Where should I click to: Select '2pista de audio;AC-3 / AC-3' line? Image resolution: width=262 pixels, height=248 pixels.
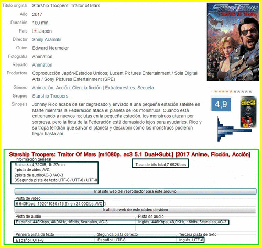pos(39,175)
